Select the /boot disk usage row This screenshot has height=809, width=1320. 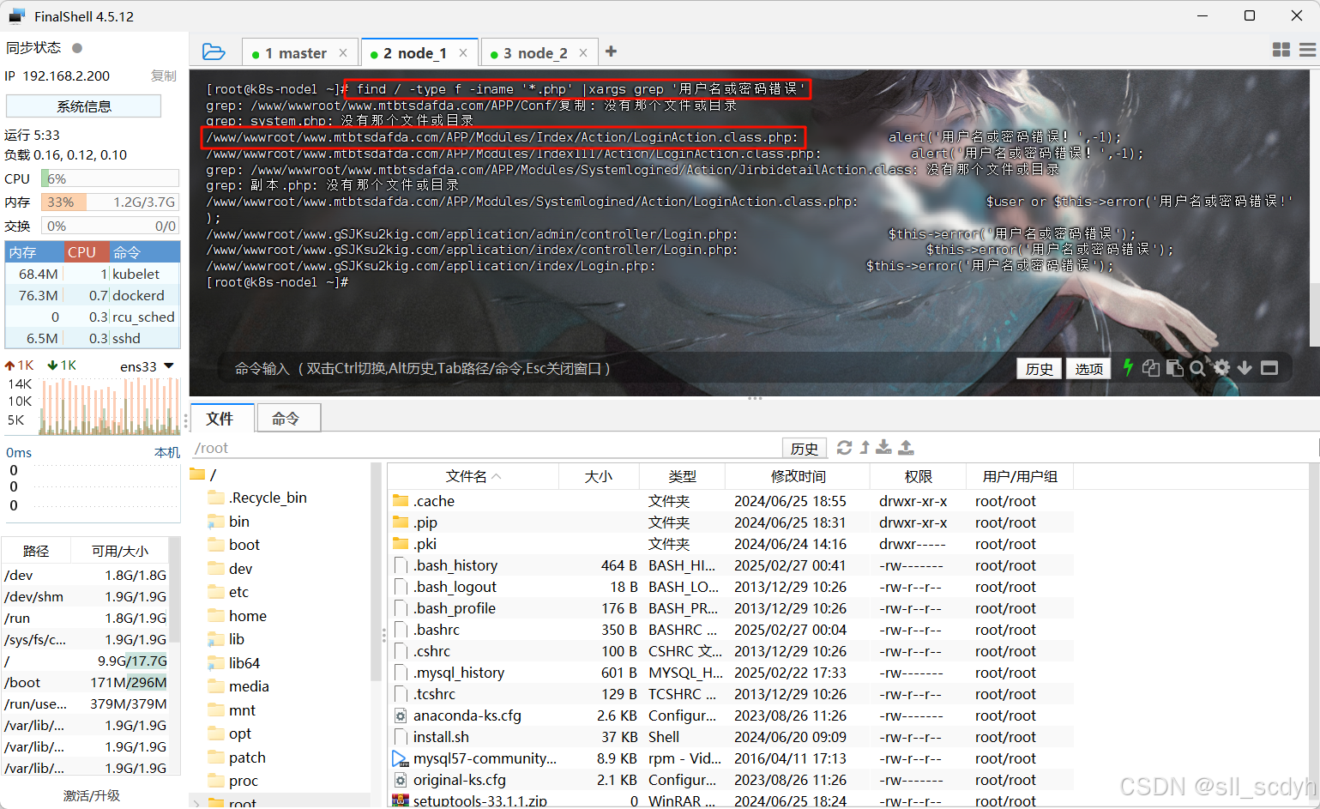coord(86,682)
